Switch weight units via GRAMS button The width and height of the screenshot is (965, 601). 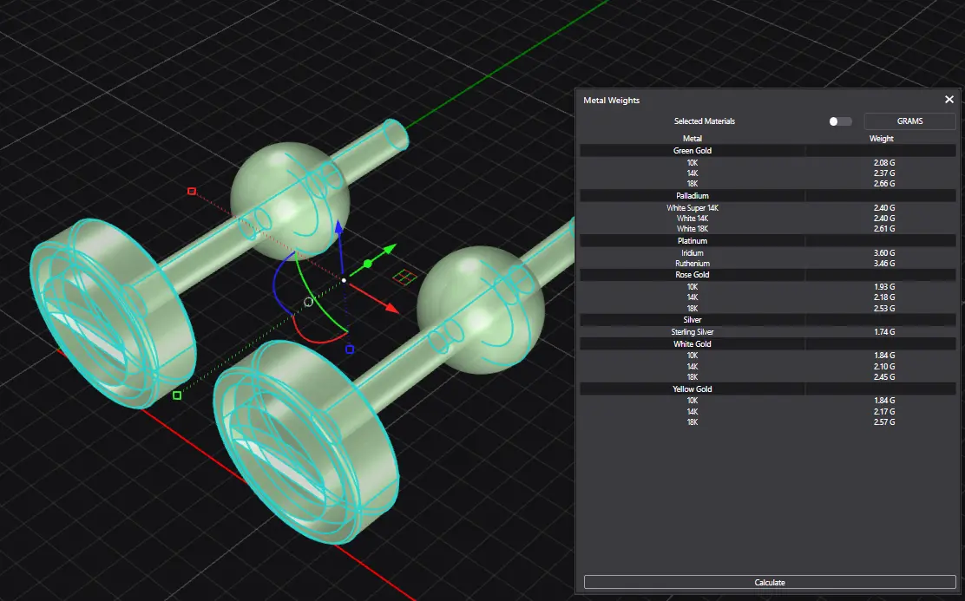909,121
